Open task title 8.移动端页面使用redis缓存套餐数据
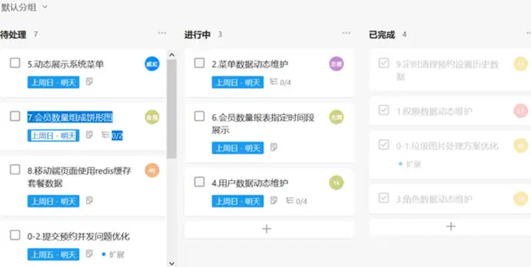The width and height of the screenshot is (531, 267). click(x=79, y=177)
